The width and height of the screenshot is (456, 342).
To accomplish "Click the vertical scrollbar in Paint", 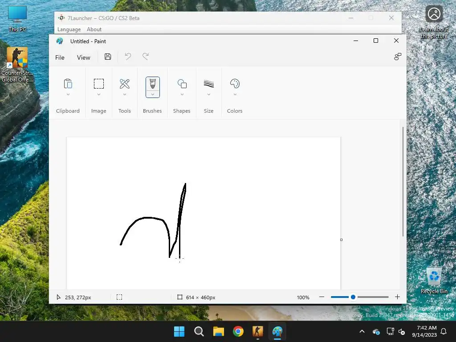I will [403, 182].
